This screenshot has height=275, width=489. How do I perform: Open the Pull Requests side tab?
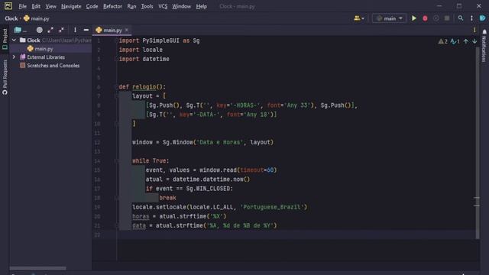[x=5, y=77]
